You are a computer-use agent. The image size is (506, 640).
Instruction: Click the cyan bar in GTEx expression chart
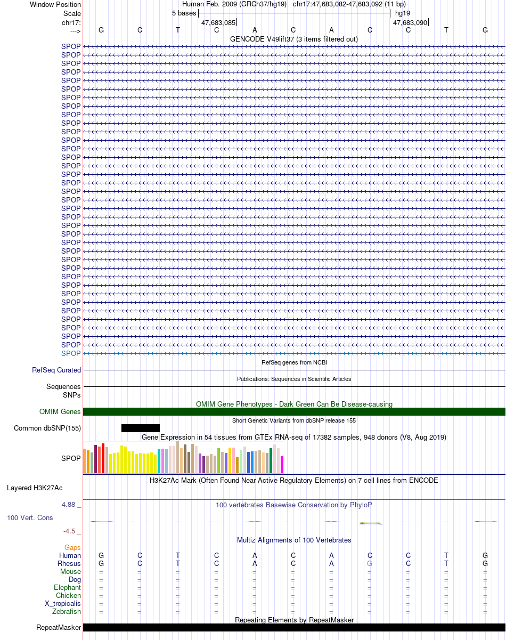[159, 461]
